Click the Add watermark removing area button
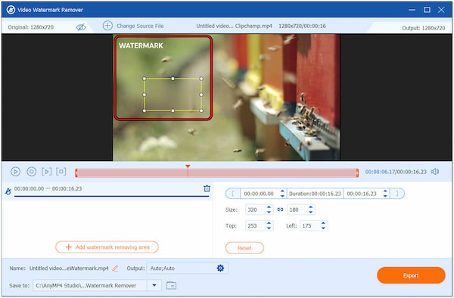The width and height of the screenshot is (454, 298). pos(107,247)
